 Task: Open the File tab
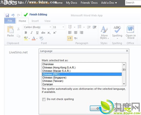coord(10,21)
